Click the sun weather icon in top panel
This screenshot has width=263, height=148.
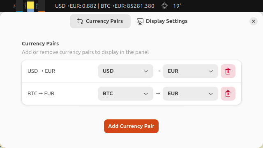(164, 6)
